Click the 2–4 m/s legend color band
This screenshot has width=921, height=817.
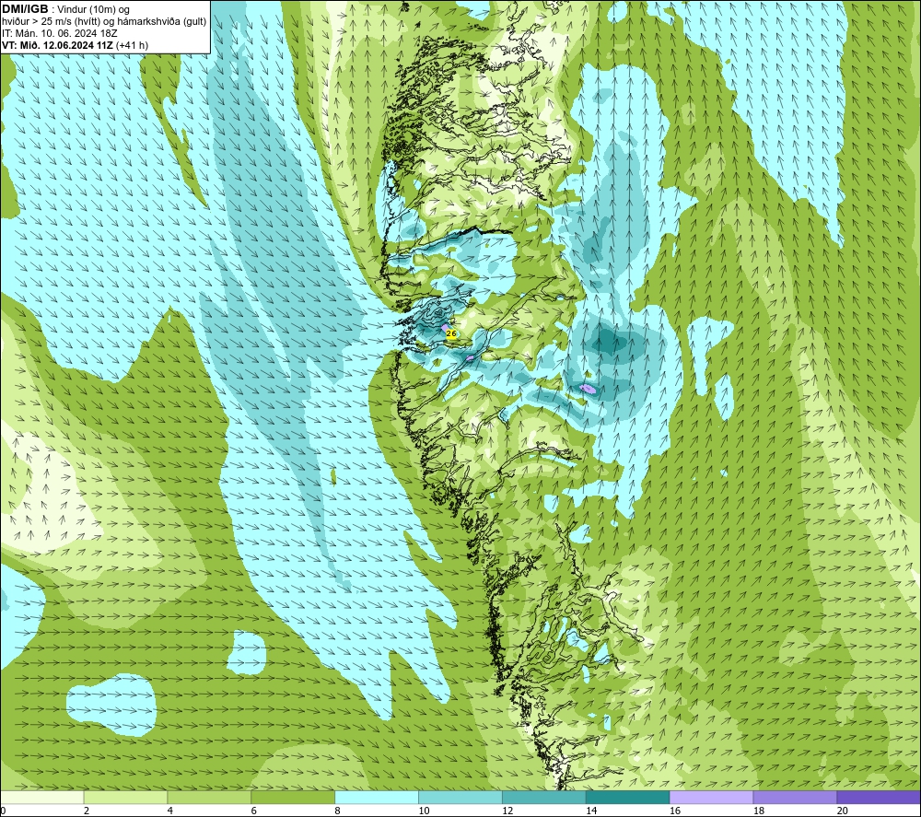pos(125,798)
